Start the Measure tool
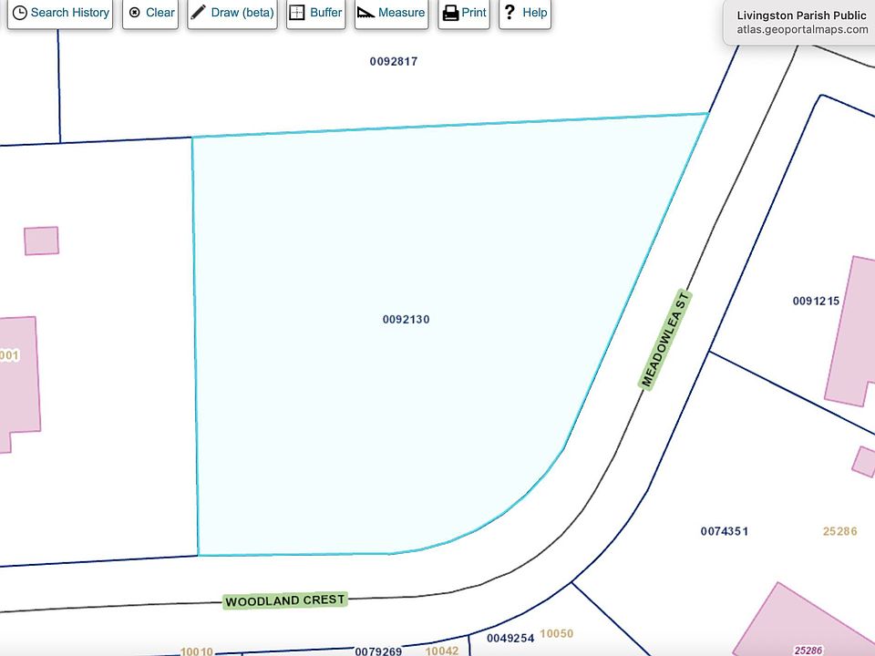875x656 pixels. 391,13
